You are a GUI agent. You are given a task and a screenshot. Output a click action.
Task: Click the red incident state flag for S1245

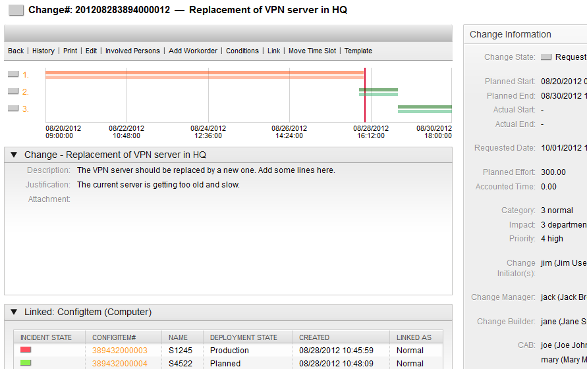click(26, 350)
